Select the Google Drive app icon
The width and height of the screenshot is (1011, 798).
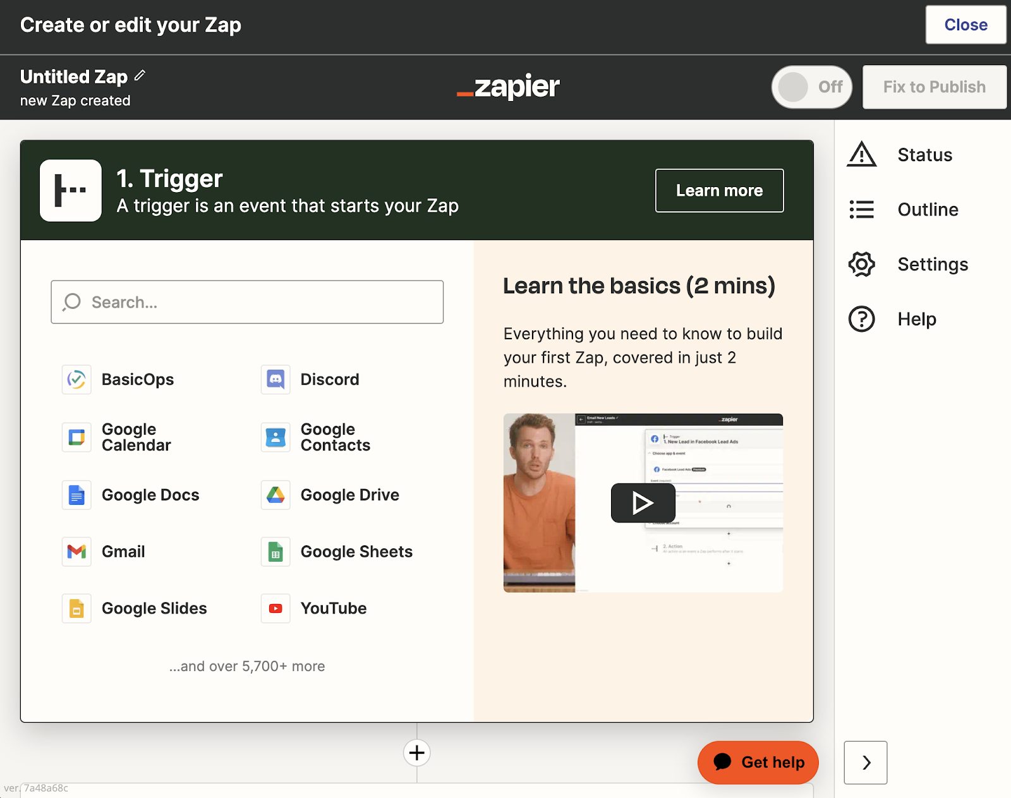click(x=275, y=495)
